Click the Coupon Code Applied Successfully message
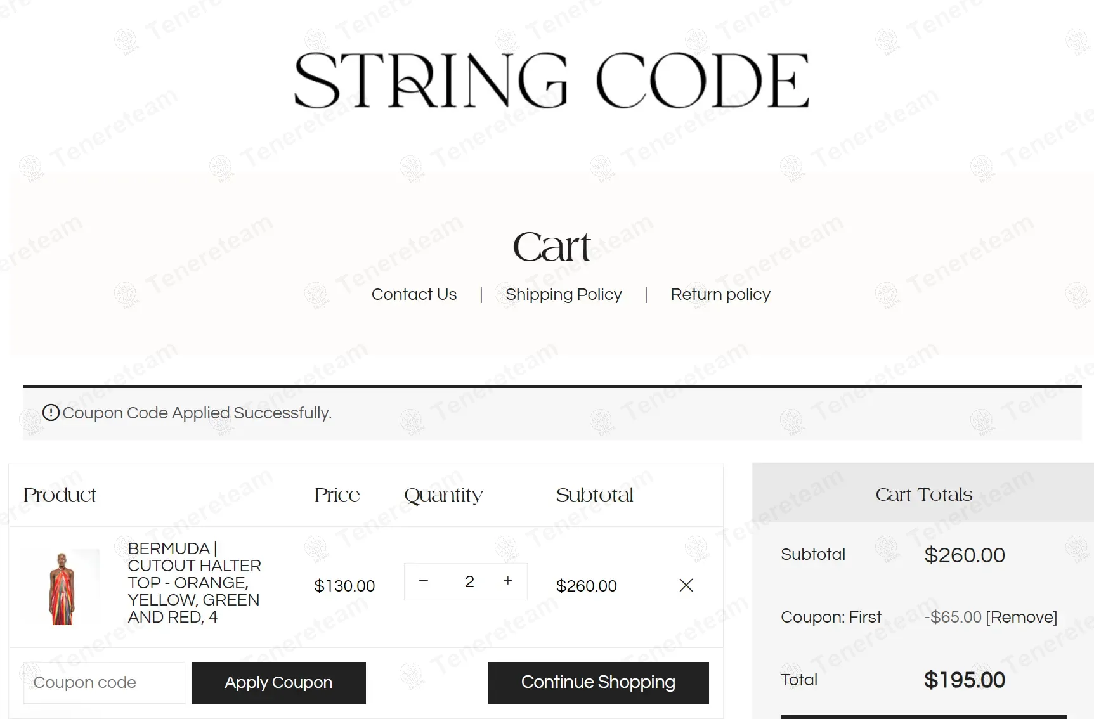The image size is (1094, 719). click(x=197, y=413)
